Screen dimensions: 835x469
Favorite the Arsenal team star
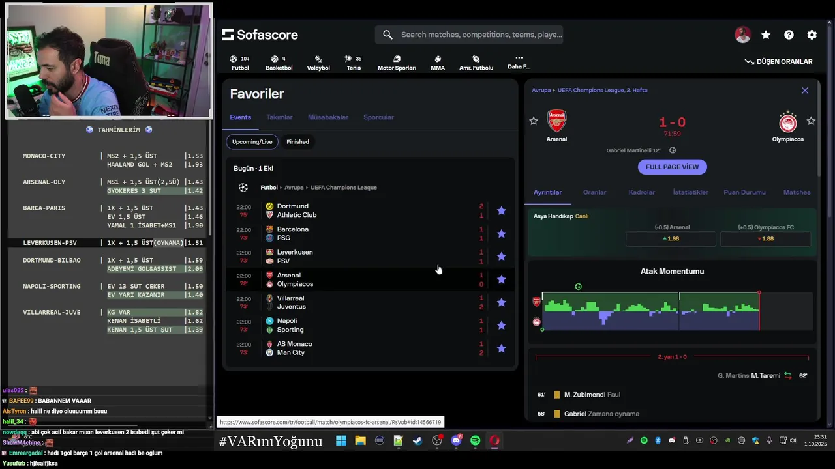coord(534,121)
